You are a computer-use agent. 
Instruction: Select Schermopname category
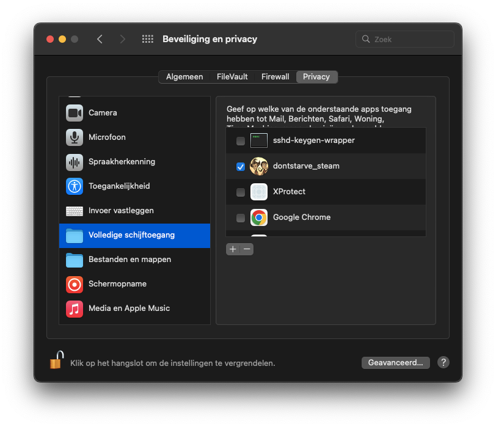point(135,284)
